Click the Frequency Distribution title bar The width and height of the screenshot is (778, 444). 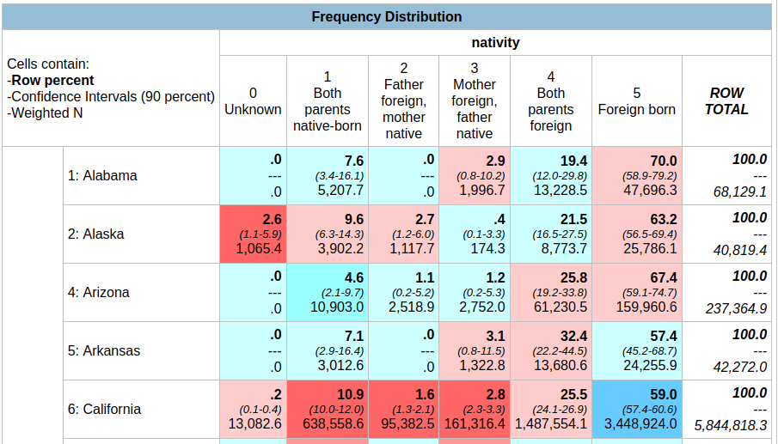click(387, 17)
